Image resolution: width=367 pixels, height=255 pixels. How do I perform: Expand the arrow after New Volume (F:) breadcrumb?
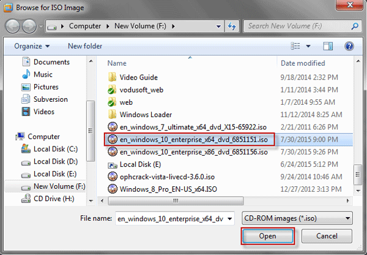(173, 26)
